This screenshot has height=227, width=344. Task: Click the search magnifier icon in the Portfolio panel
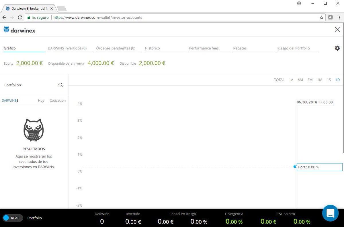(x=61, y=85)
